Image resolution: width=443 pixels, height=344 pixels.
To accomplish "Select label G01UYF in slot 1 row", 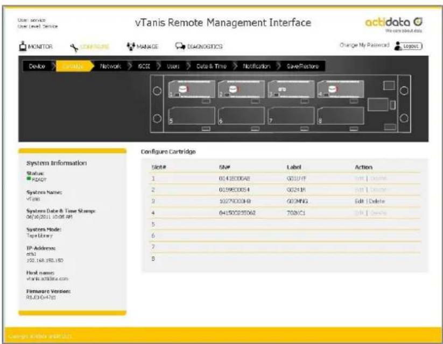I will click(x=297, y=178).
